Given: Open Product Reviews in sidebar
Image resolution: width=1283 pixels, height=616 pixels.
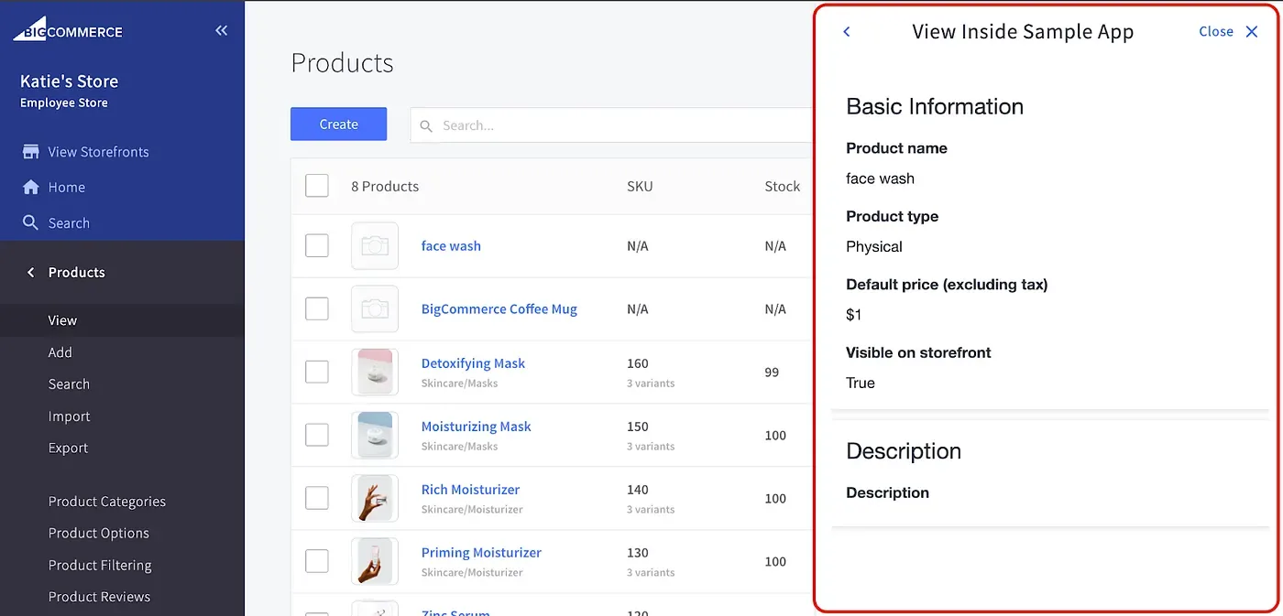Looking at the screenshot, I should 99,597.
